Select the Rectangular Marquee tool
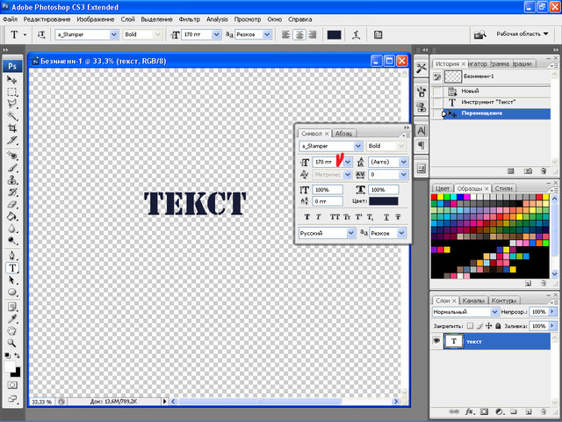562x422 pixels. click(x=11, y=91)
